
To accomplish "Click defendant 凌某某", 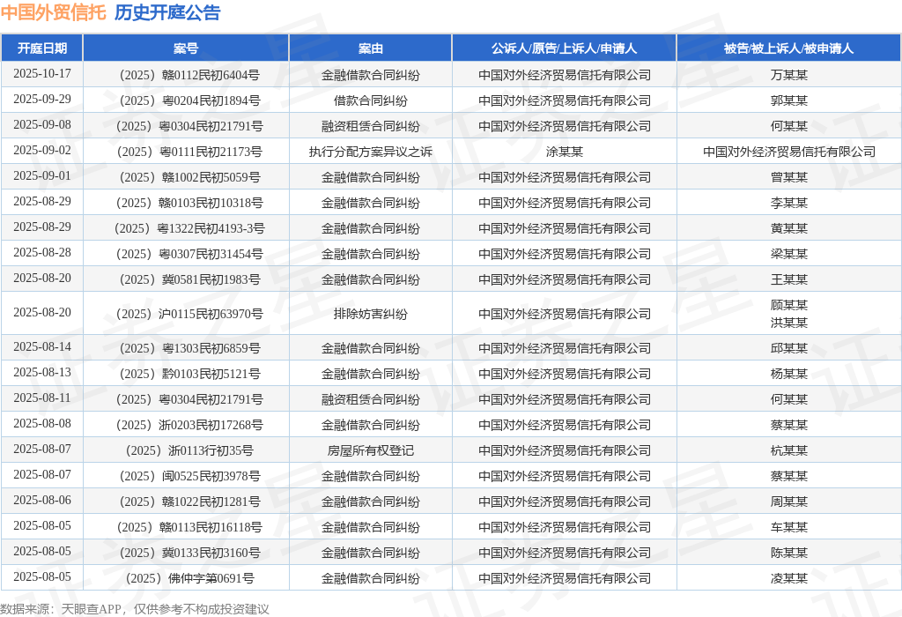I will point(788,578).
